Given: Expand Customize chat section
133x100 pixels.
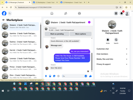Looking at the screenshot, I should pos(112,49).
